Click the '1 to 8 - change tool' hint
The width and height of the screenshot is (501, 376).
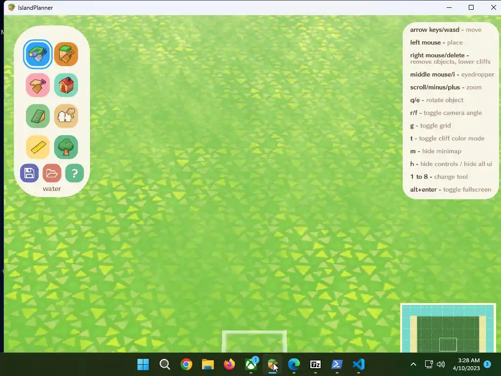[439, 177]
